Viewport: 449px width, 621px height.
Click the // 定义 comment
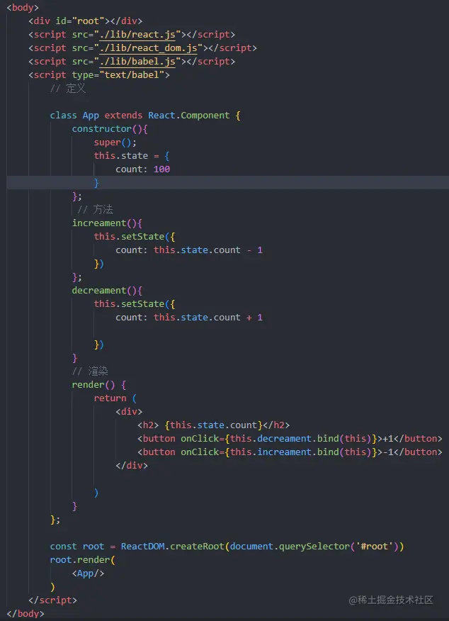[68, 89]
